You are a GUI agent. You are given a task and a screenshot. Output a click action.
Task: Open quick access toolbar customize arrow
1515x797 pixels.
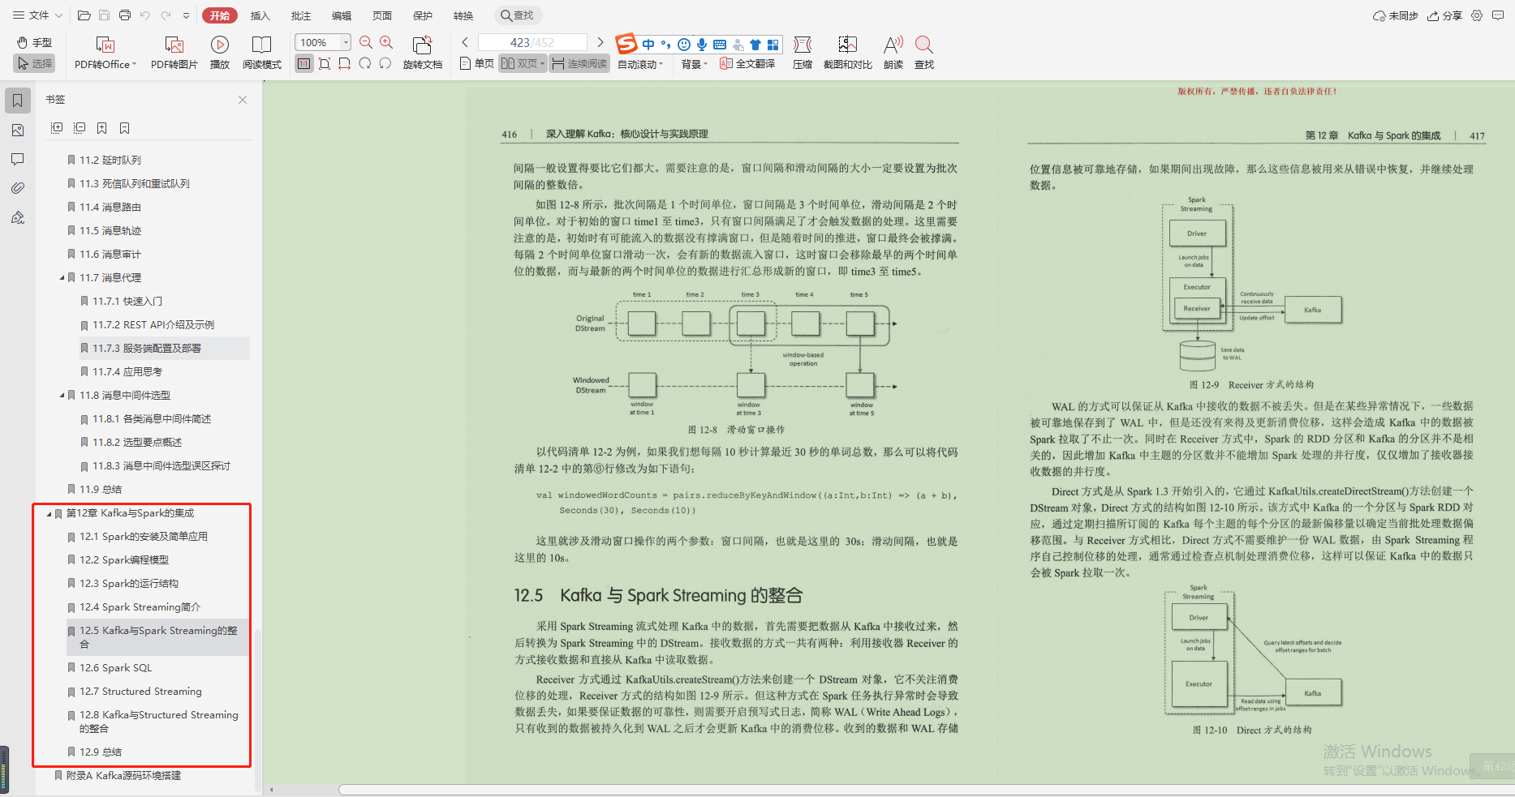click(187, 15)
